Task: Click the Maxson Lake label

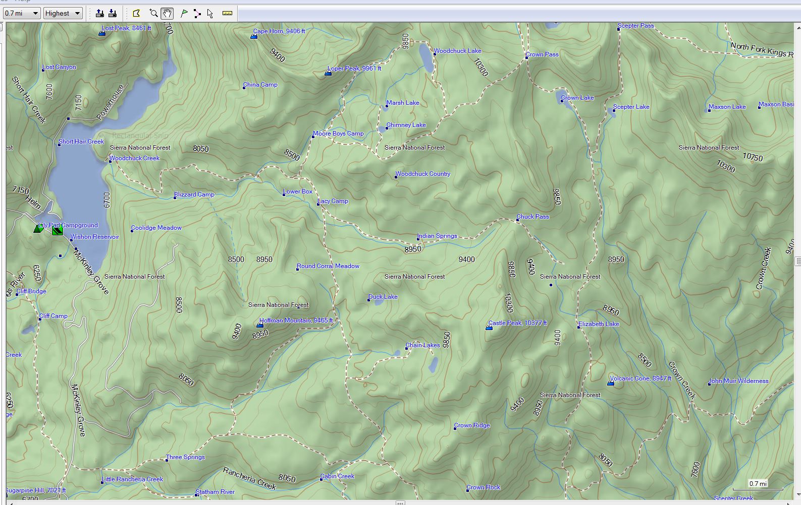Action: pos(727,107)
